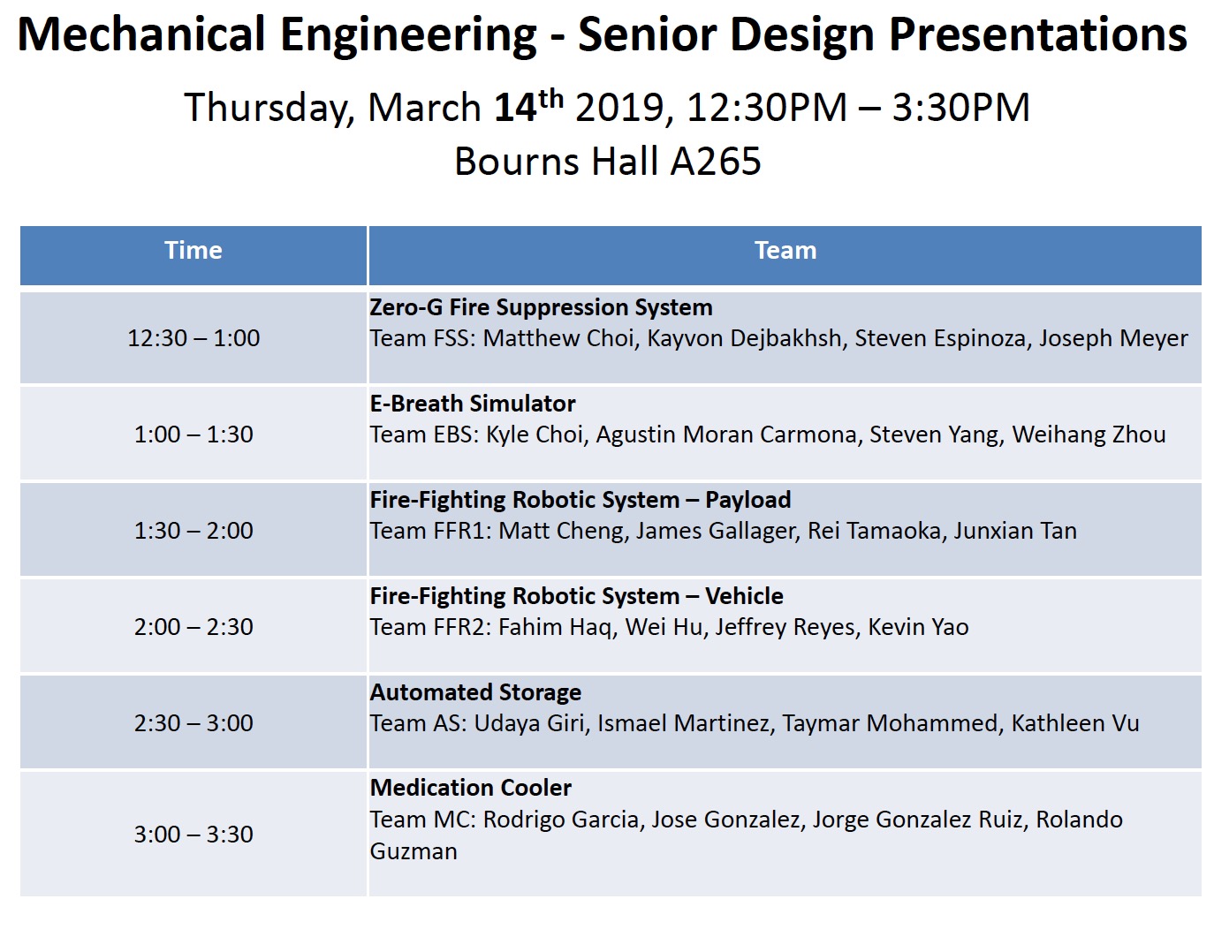Click the Medication Cooler project title

(x=470, y=788)
